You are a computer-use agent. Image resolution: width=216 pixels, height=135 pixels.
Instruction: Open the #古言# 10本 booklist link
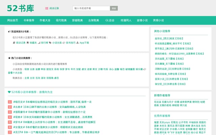[50, 107]
